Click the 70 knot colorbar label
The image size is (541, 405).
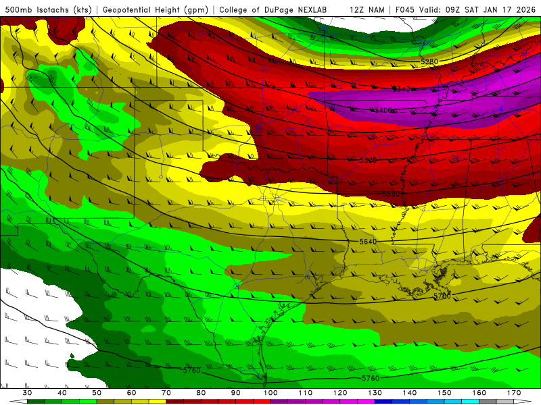[x=166, y=393]
